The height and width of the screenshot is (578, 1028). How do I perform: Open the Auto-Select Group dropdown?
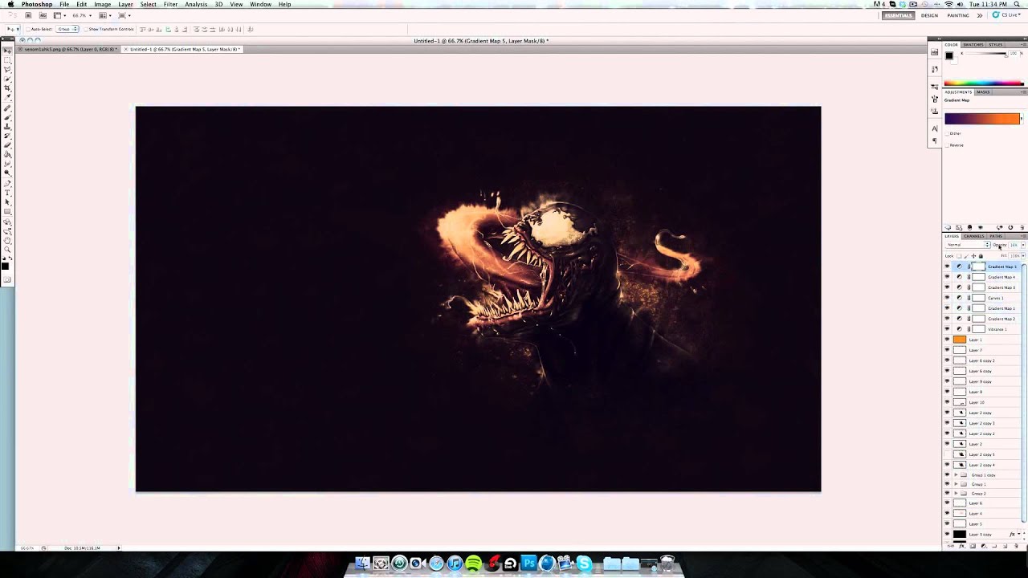[x=67, y=29]
